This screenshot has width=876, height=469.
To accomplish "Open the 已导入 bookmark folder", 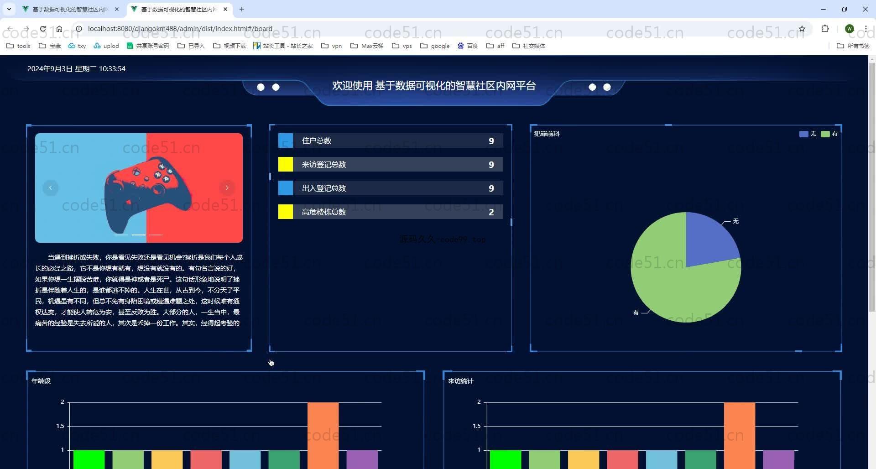I will pos(191,46).
